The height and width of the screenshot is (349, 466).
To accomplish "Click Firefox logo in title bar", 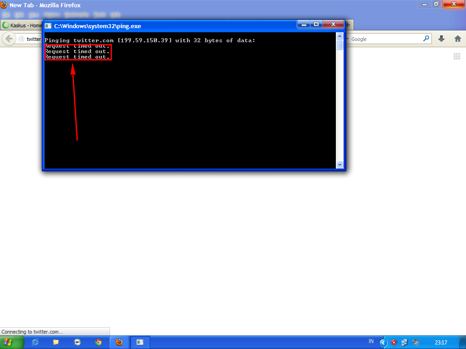I will tap(4, 5).
